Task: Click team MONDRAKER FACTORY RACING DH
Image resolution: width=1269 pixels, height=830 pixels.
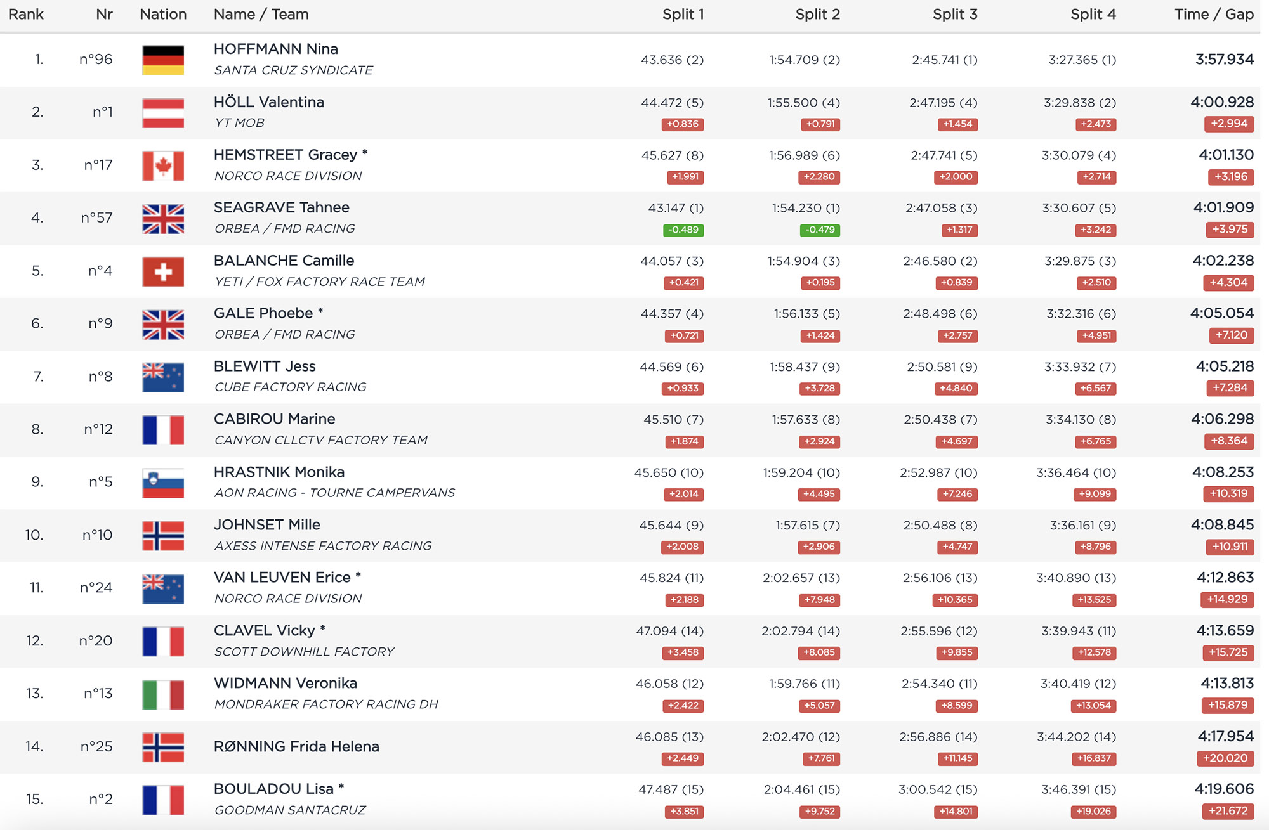Action: [326, 704]
